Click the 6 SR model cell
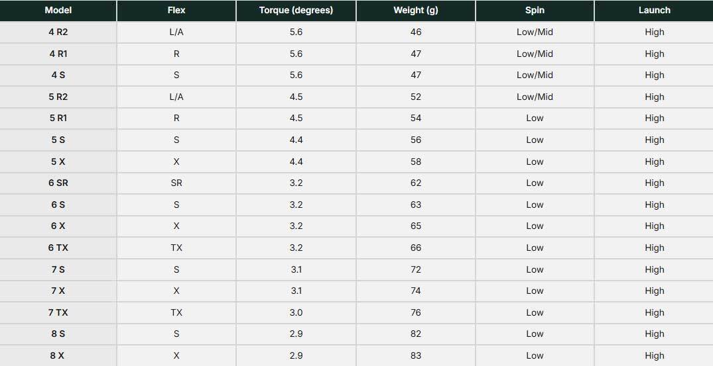Image resolution: width=713 pixels, height=366 pixels. tap(58, 183)
